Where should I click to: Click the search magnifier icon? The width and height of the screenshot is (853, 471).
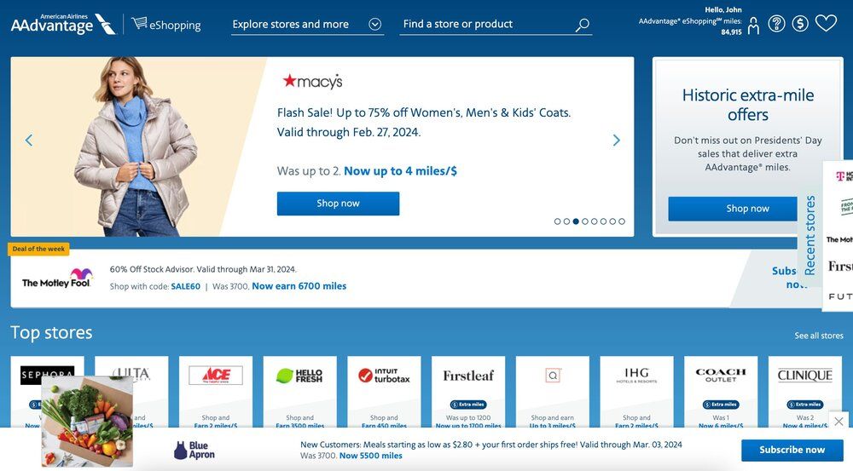coord(583,25)
